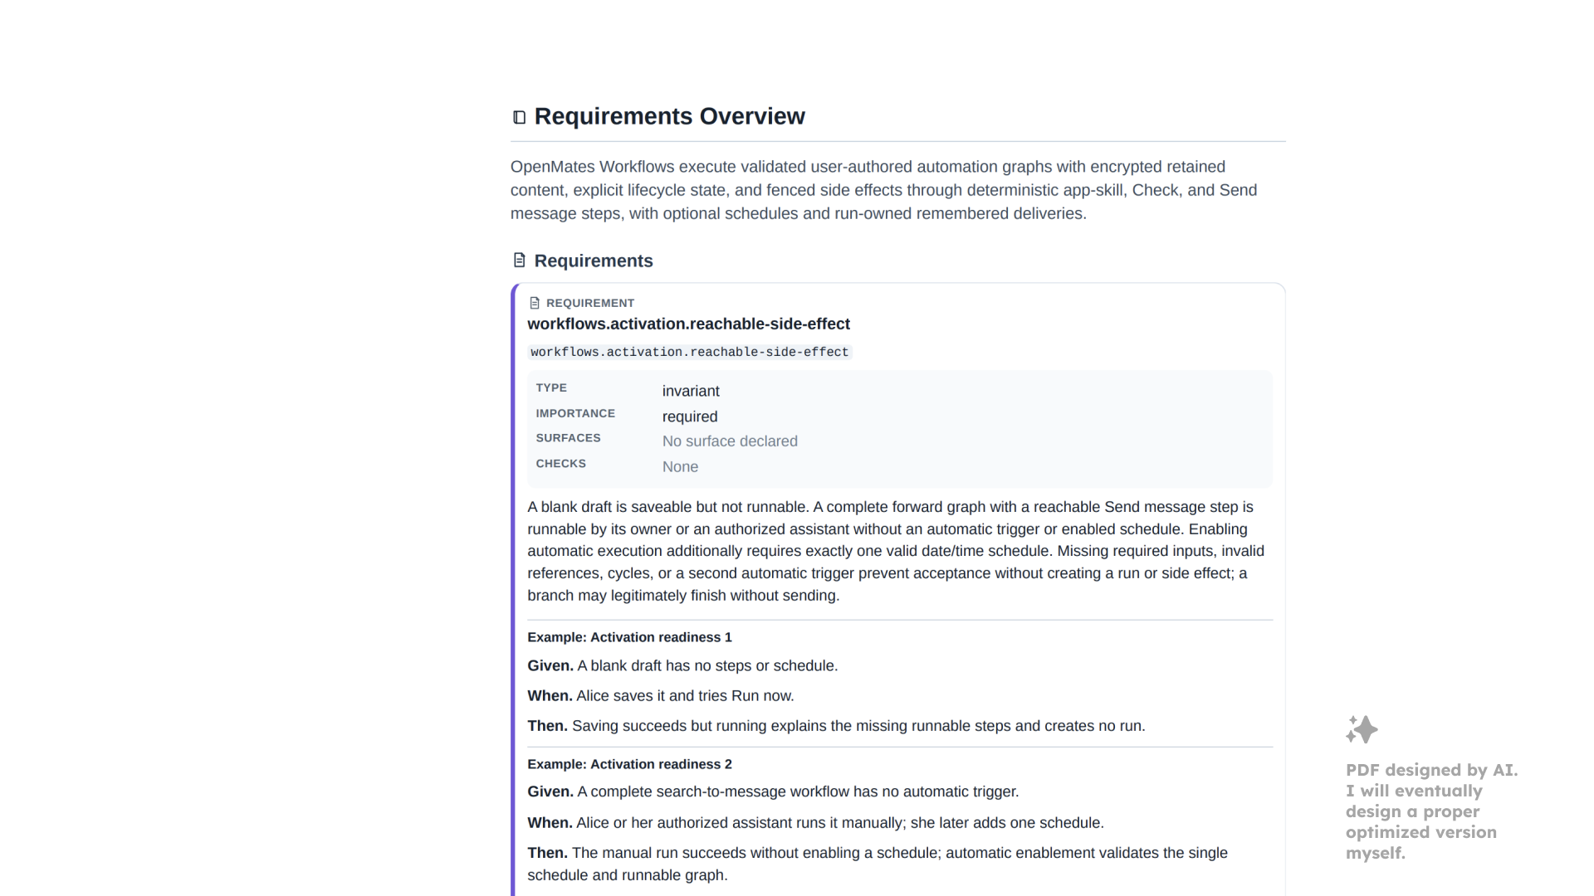Image resolution: width=1594 pixels, height=896 pixels.
Task: Click the IMPORTANCE field label
Action: (x=575, y=413)
